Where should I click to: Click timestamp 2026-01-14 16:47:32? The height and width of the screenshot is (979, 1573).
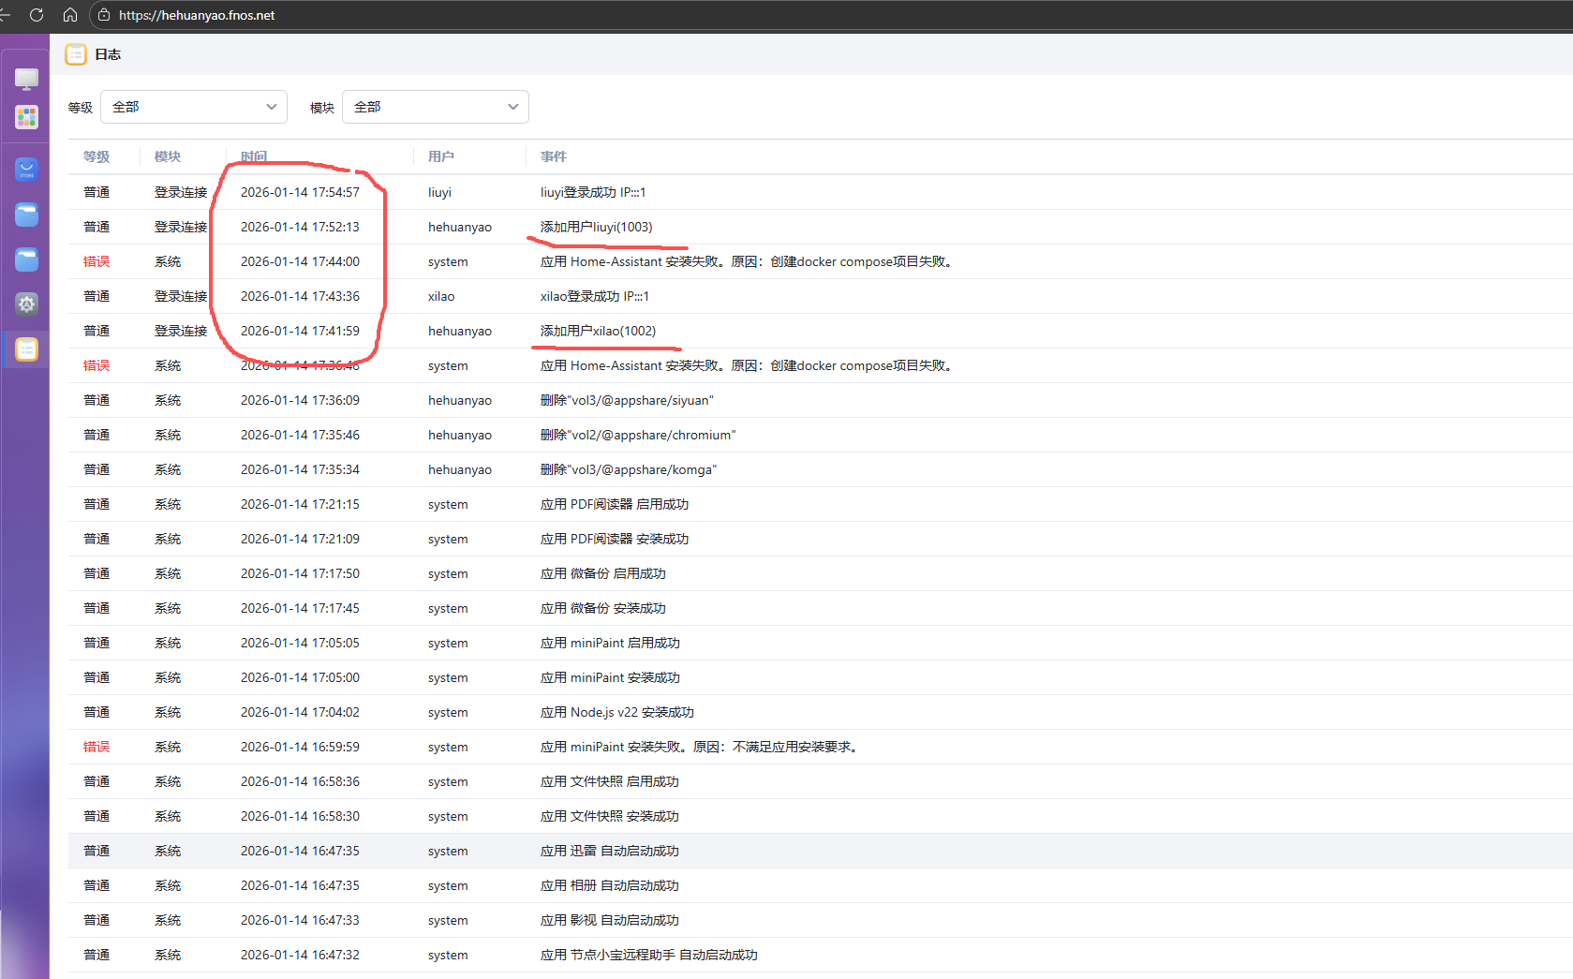pos(300,955)
